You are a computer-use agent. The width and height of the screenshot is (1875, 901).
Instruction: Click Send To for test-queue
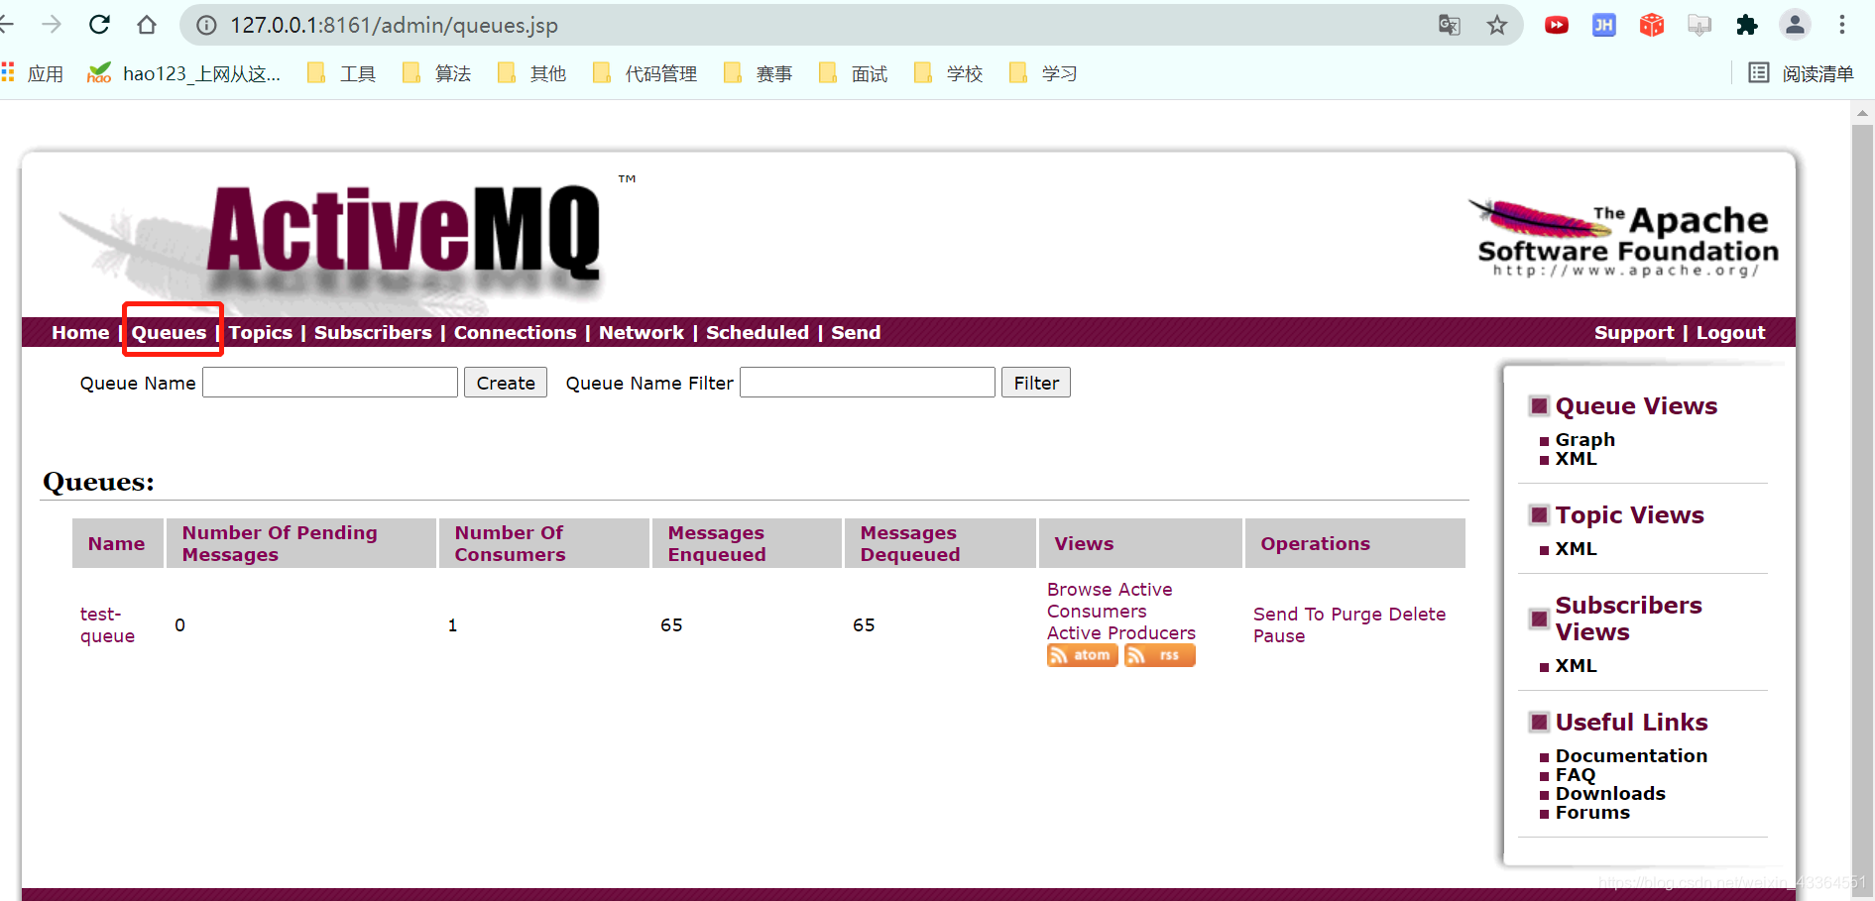[x=1289, y=615]
